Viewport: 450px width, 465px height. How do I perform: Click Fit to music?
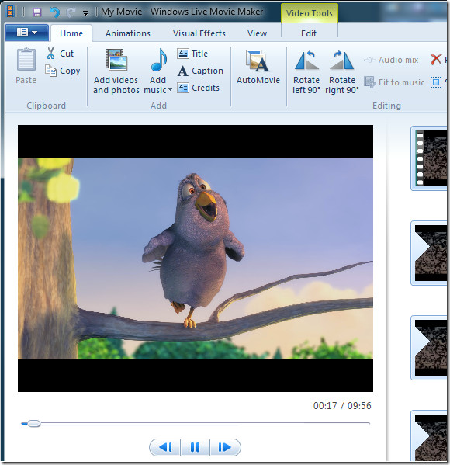394,82
